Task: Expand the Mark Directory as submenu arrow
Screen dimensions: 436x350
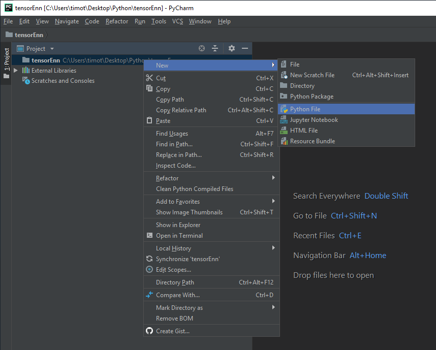Action: point(273,307)
